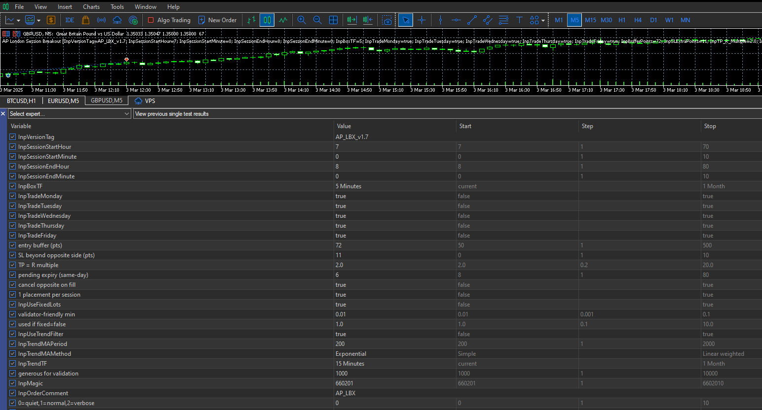Viewport: 762px width, 410px height.
Task: Toggle the InpUseFixedLots checkbox
Action: (13, 305)
